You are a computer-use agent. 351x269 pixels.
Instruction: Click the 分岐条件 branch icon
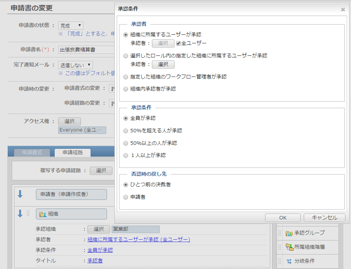pyautogui.click(x=289, y=261)
